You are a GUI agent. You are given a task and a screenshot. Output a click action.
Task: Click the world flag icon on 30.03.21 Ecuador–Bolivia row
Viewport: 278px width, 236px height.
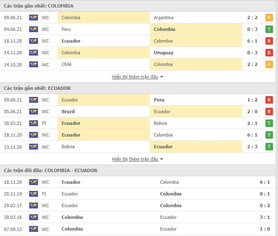click(33, 123)
